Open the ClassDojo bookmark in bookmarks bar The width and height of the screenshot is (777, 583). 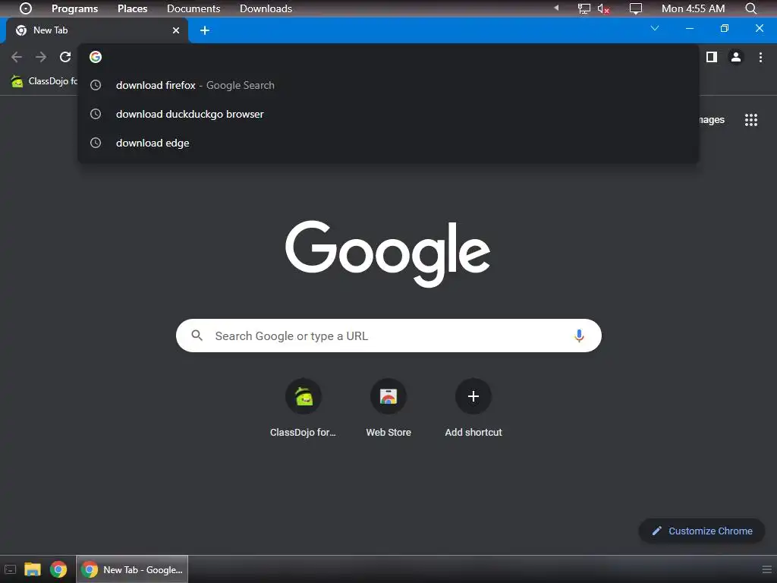44,81
